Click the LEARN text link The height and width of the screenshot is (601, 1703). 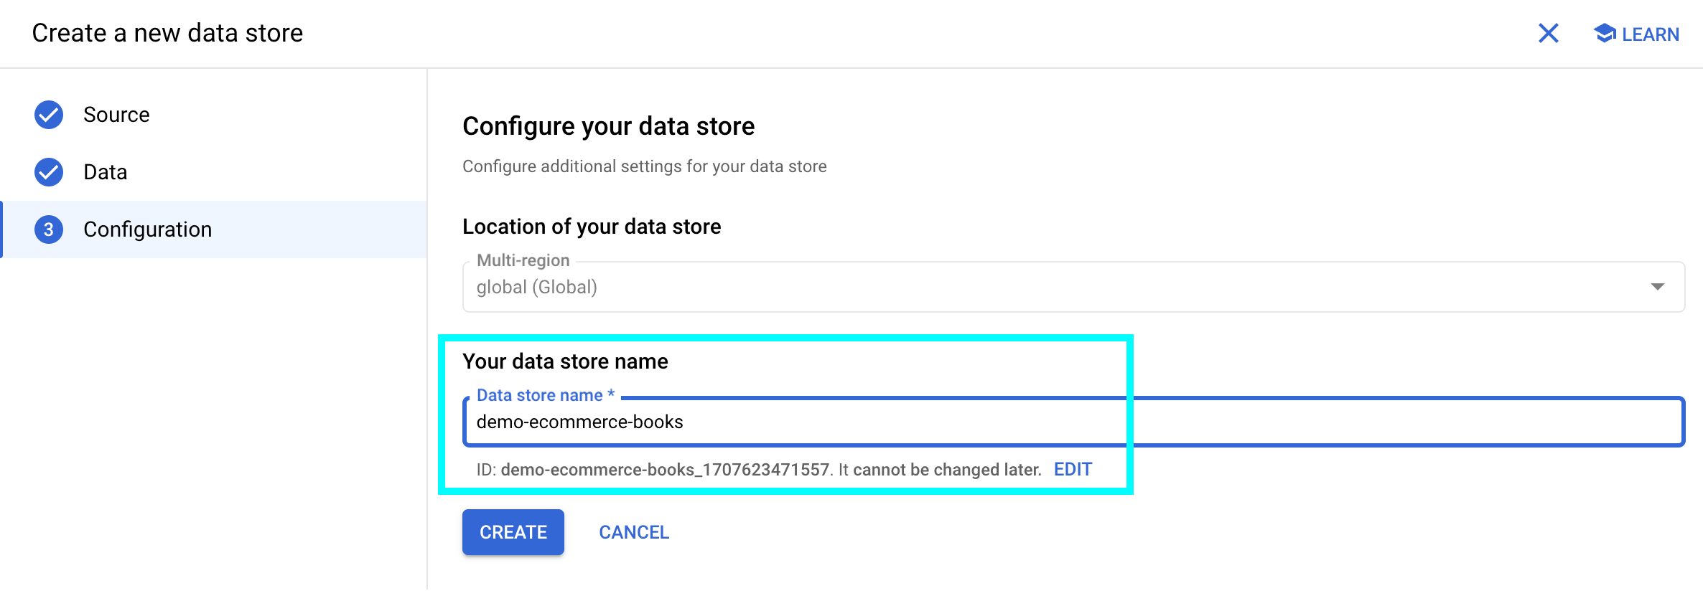coord(1650,34)
